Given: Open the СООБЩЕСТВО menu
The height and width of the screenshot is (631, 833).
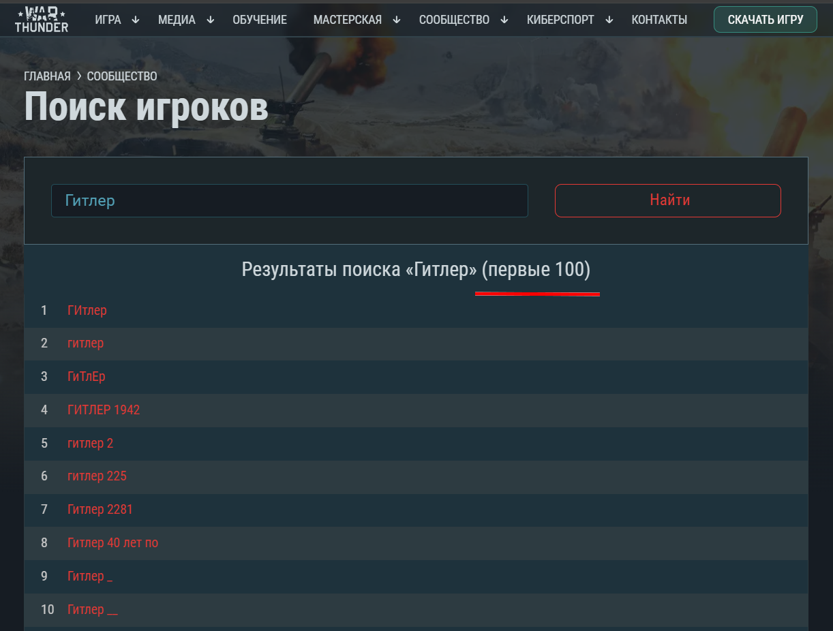Looking at the screenshot, I should [454, 20].
